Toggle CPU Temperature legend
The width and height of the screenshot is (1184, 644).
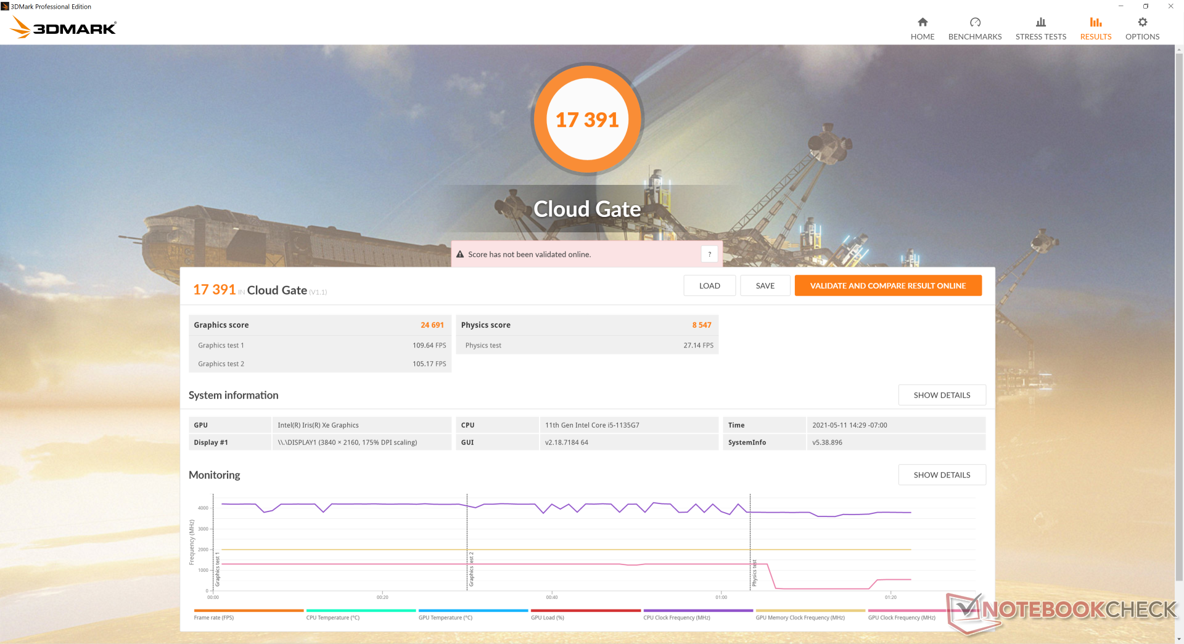coord(361,615)
